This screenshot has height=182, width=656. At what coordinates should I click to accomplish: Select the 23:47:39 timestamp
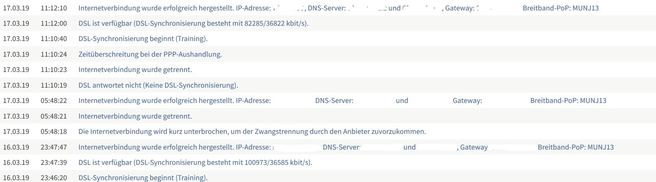pyautogui.click(x=54, y=163)
